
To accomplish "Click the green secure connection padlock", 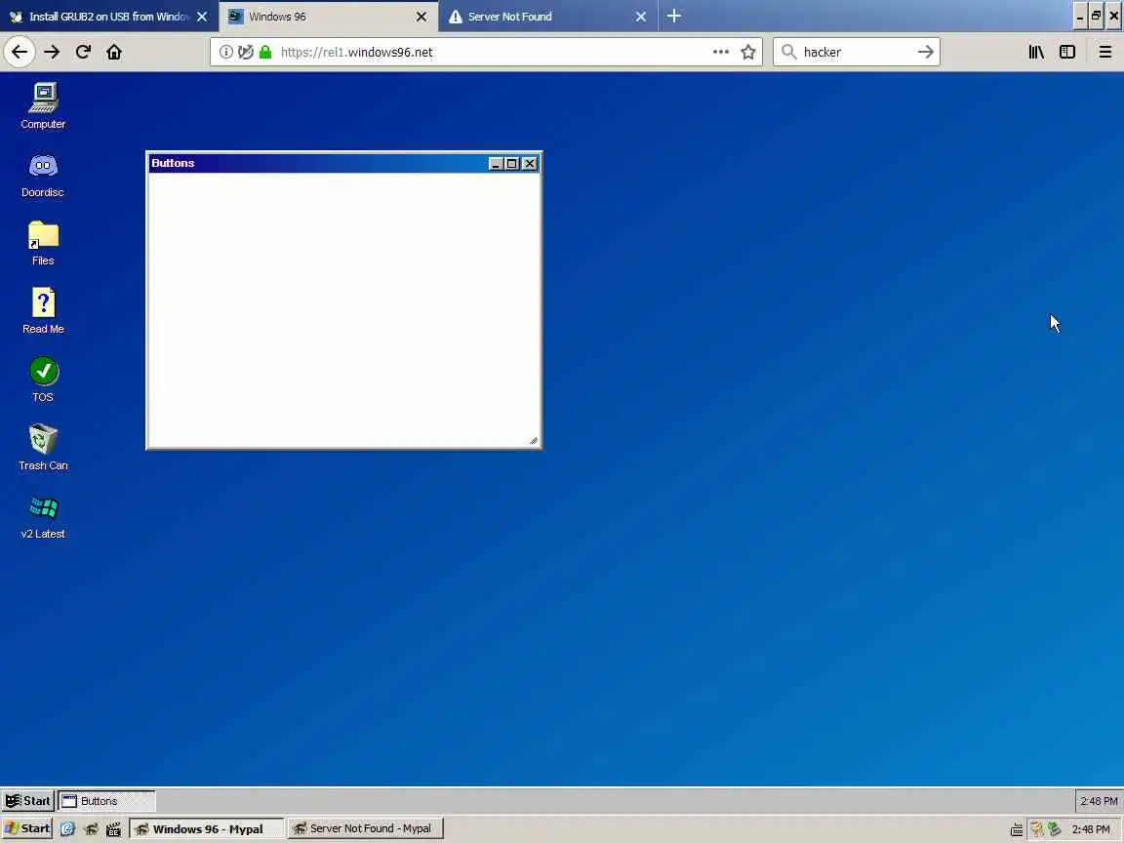I will (x=265, y=52).
